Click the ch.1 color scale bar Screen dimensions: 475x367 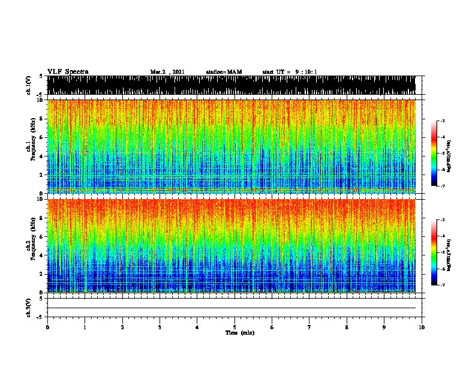[434, 154]
